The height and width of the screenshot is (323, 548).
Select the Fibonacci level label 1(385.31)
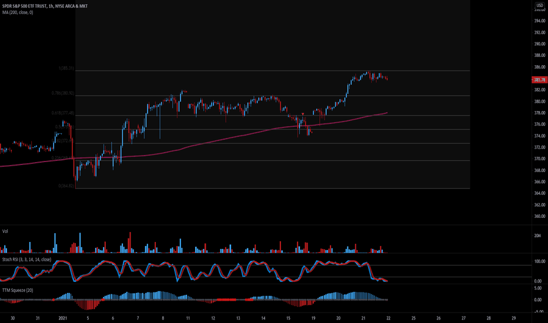[x=66, y=69]
